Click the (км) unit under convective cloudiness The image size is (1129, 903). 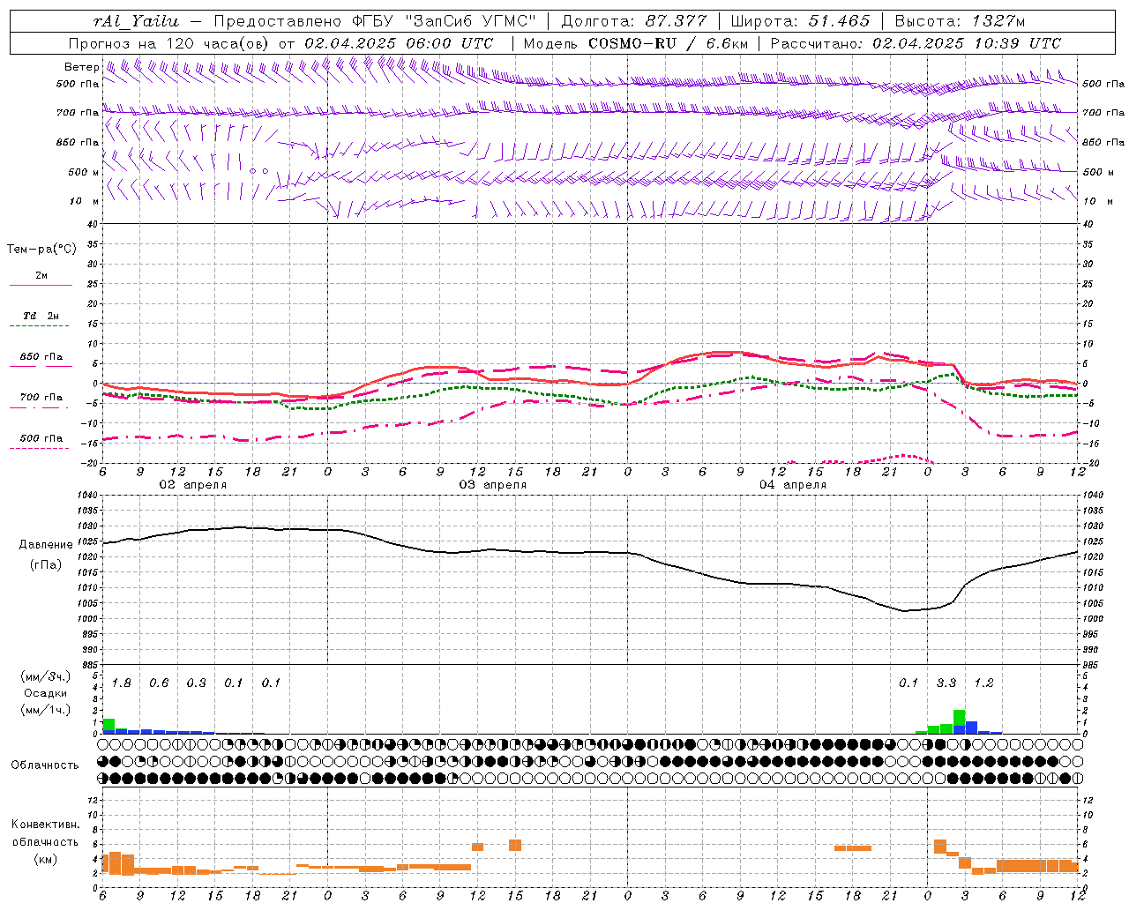(x=46, y=859)
